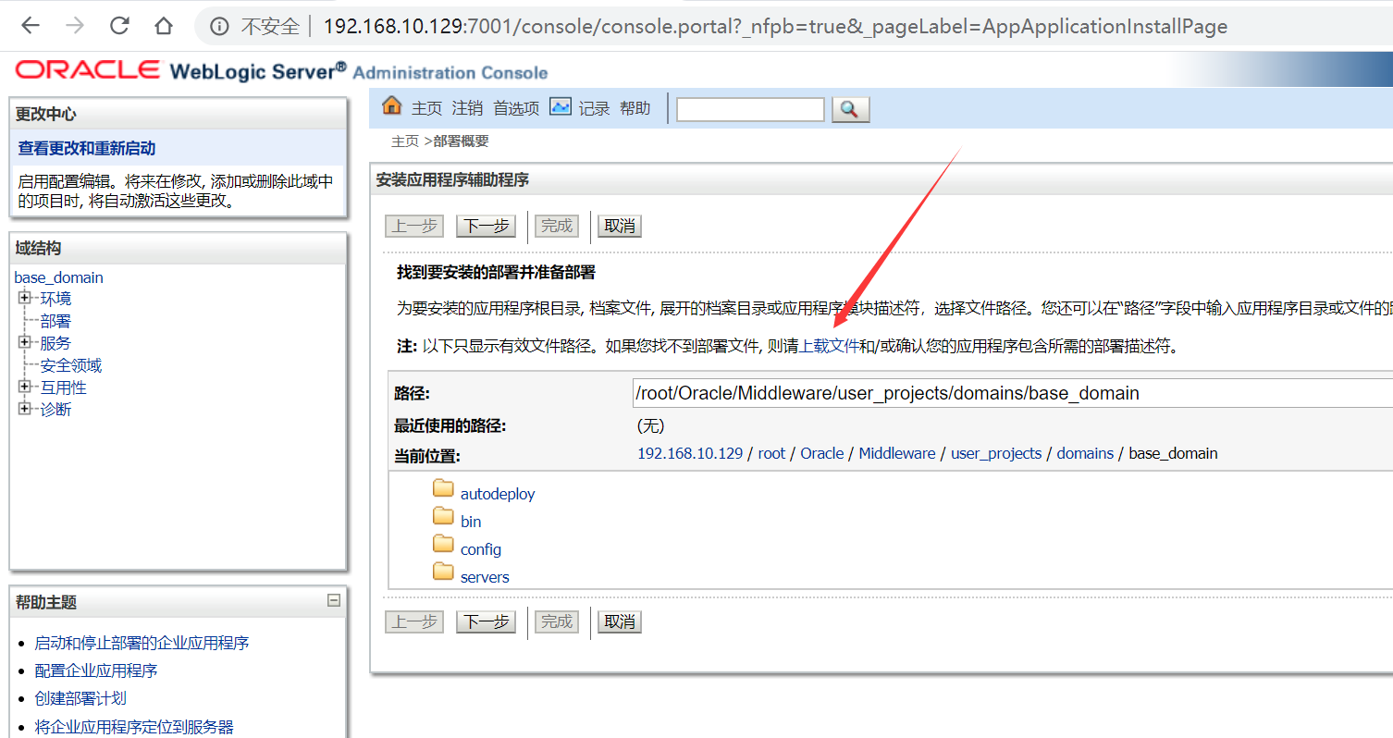Select 安全领域 in domain tree
The height and width of the screenshot is (738, 1393).
coord(71,365)
